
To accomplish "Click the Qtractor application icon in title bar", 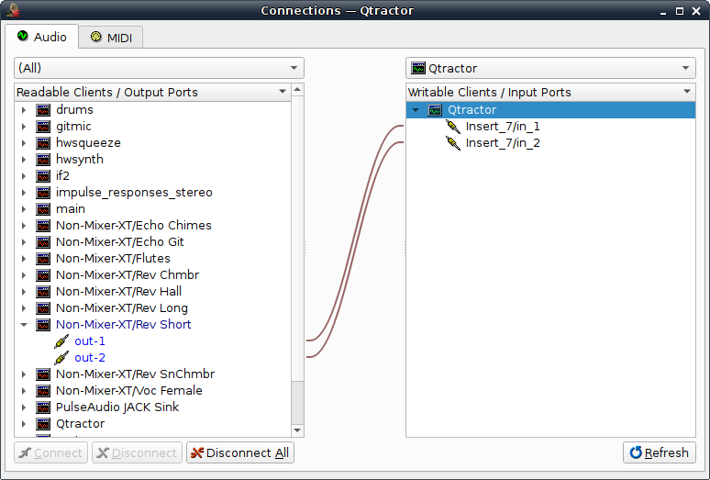I will [x=13, y=10].
